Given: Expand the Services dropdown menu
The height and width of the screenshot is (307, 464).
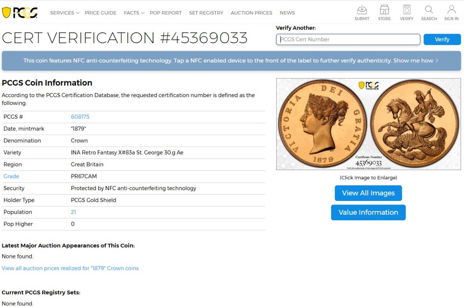Looking at the screenshot, I should coord(65,13).
